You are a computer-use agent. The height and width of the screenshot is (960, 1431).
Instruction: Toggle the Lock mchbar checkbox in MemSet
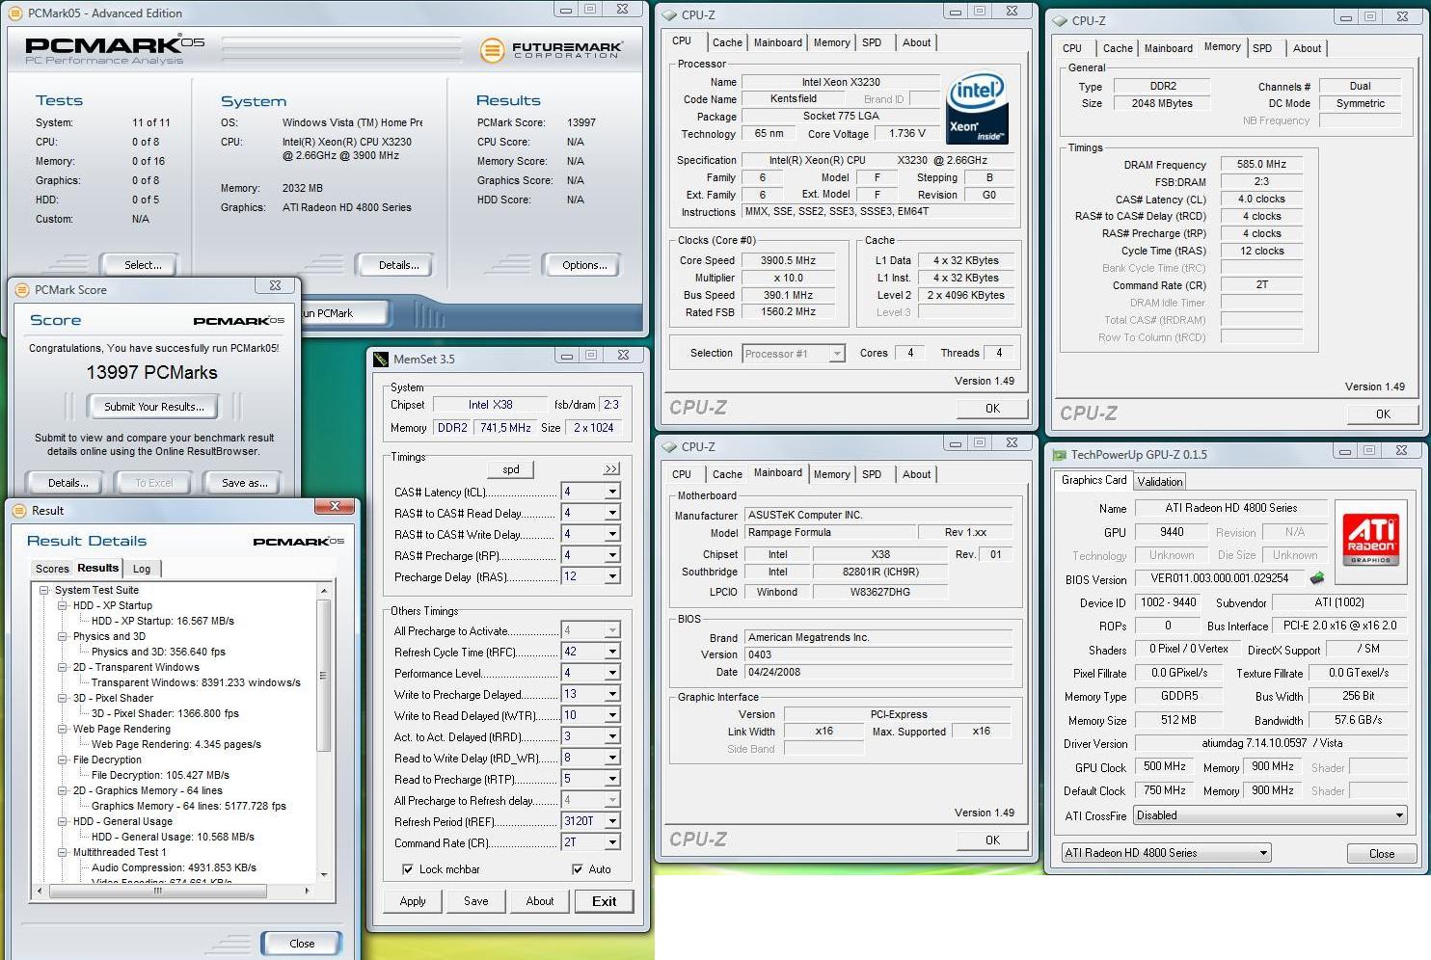pyautogui.click(x=408, y=869)
